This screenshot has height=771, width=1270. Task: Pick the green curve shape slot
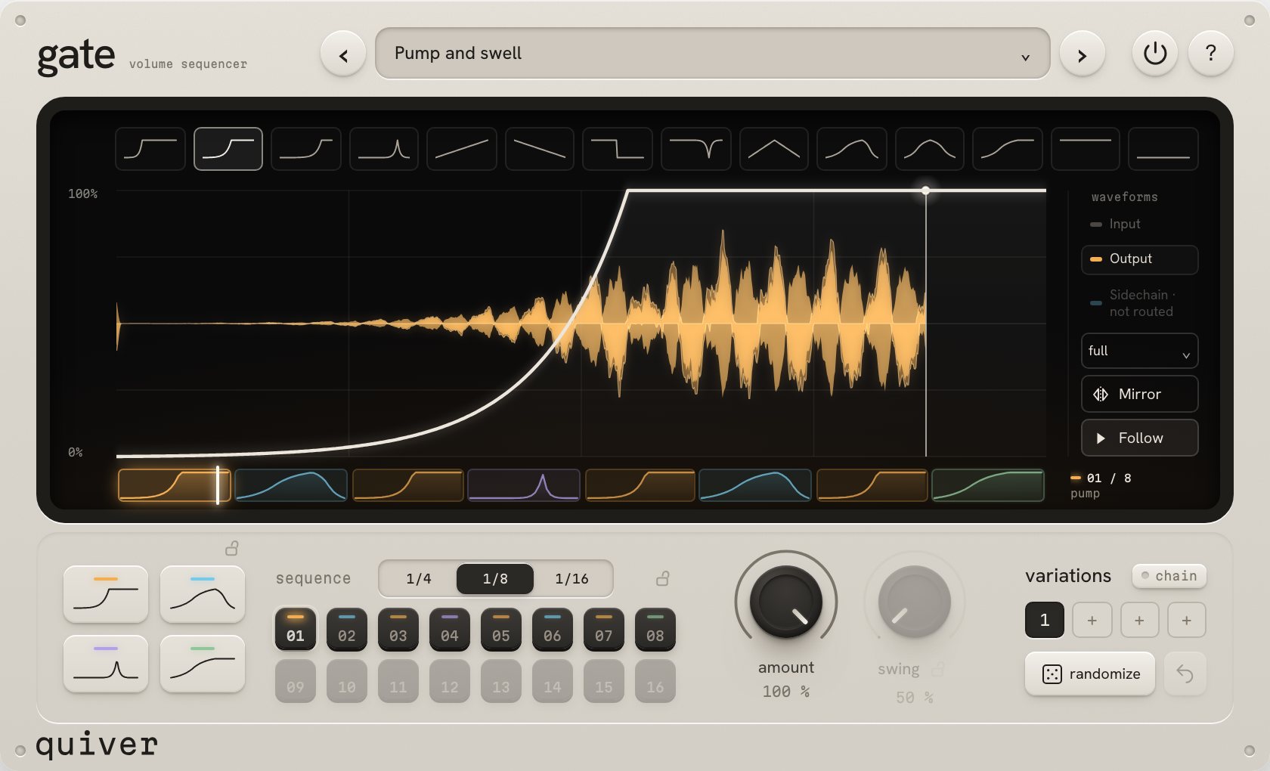tap(203, 664)
